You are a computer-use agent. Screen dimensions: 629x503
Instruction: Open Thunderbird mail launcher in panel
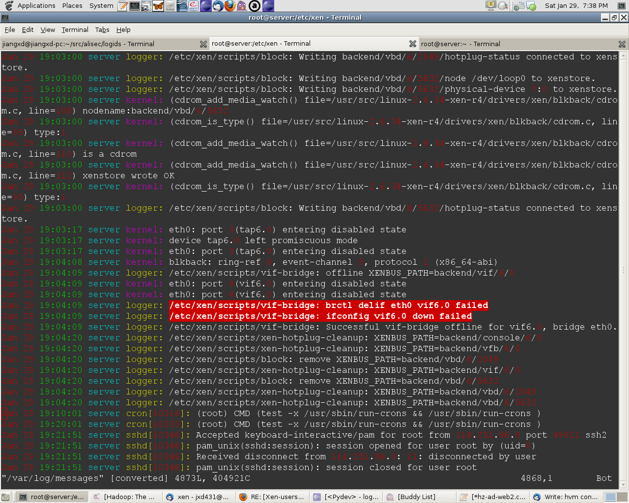[x=218, y=6]
